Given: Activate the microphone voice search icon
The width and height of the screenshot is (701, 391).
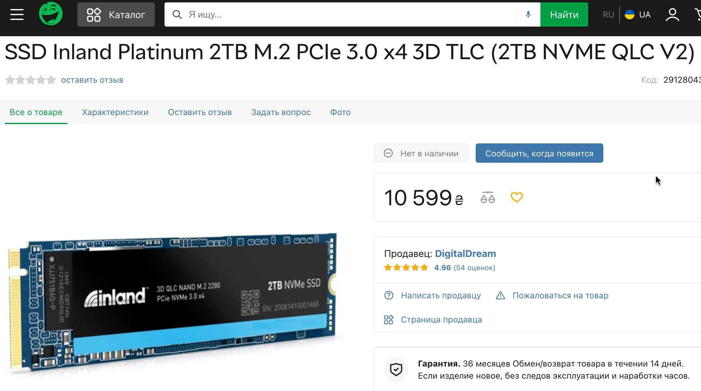Looking at the screenshot, I should pyautogui.click(x=528, y=14).
